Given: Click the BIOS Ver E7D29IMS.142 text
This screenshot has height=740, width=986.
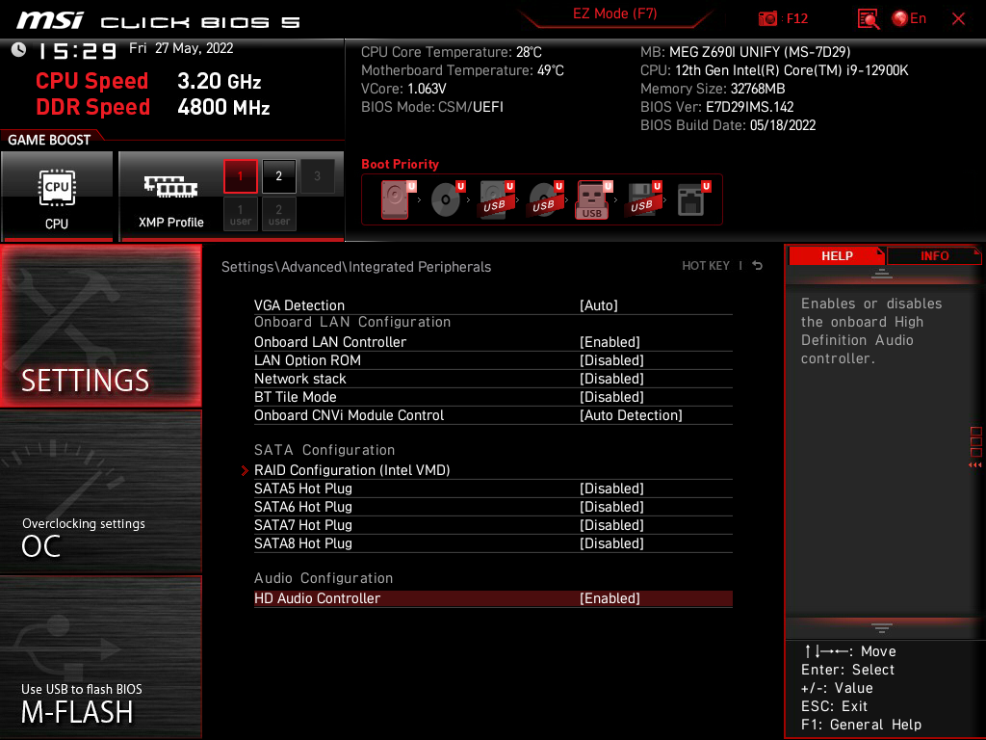Looking at the screenshot, I should coord(716,107).
